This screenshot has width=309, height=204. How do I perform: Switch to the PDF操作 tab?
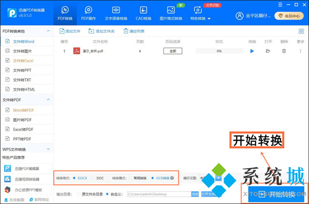[88, 13]
